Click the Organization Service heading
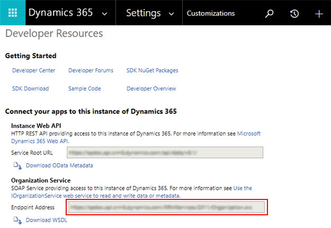 coord(41,180)
